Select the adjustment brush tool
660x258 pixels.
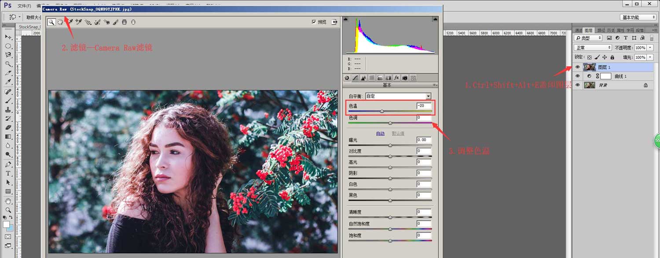coord(115,22)
